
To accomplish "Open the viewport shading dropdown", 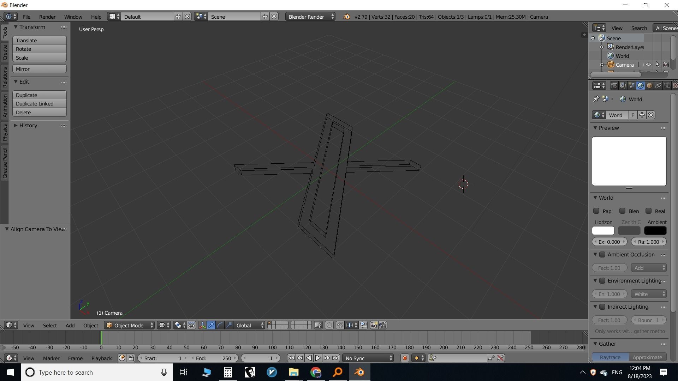I will [x=164, y=325].
